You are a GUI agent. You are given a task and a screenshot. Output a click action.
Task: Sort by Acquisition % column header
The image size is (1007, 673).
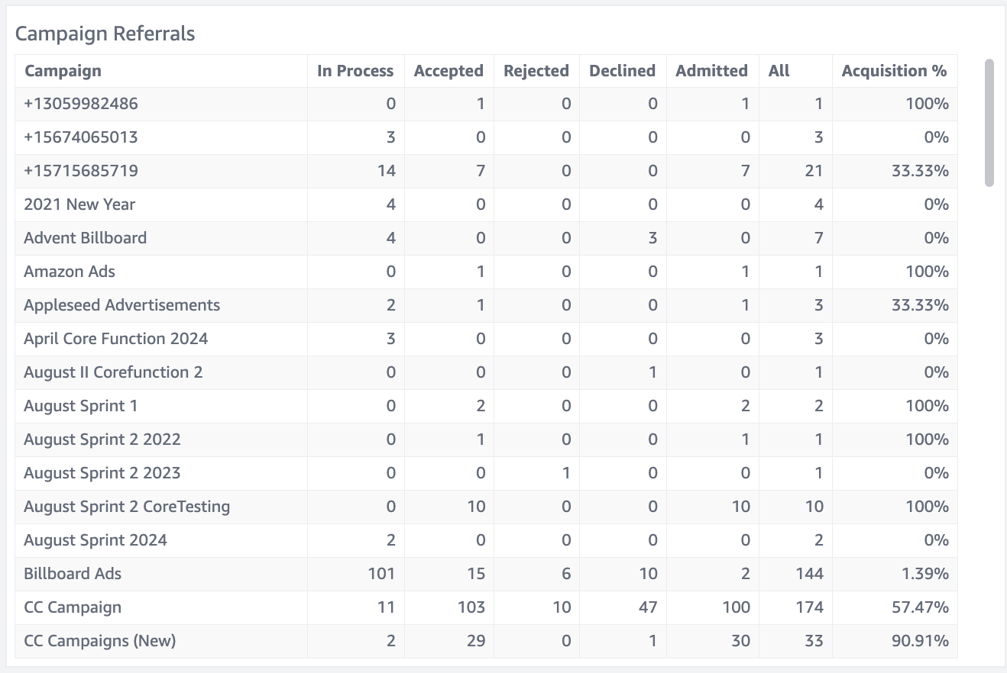tap(894, 71)
